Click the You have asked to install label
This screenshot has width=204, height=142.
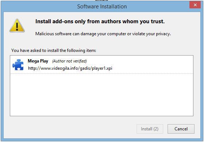[x=54, y=50]
